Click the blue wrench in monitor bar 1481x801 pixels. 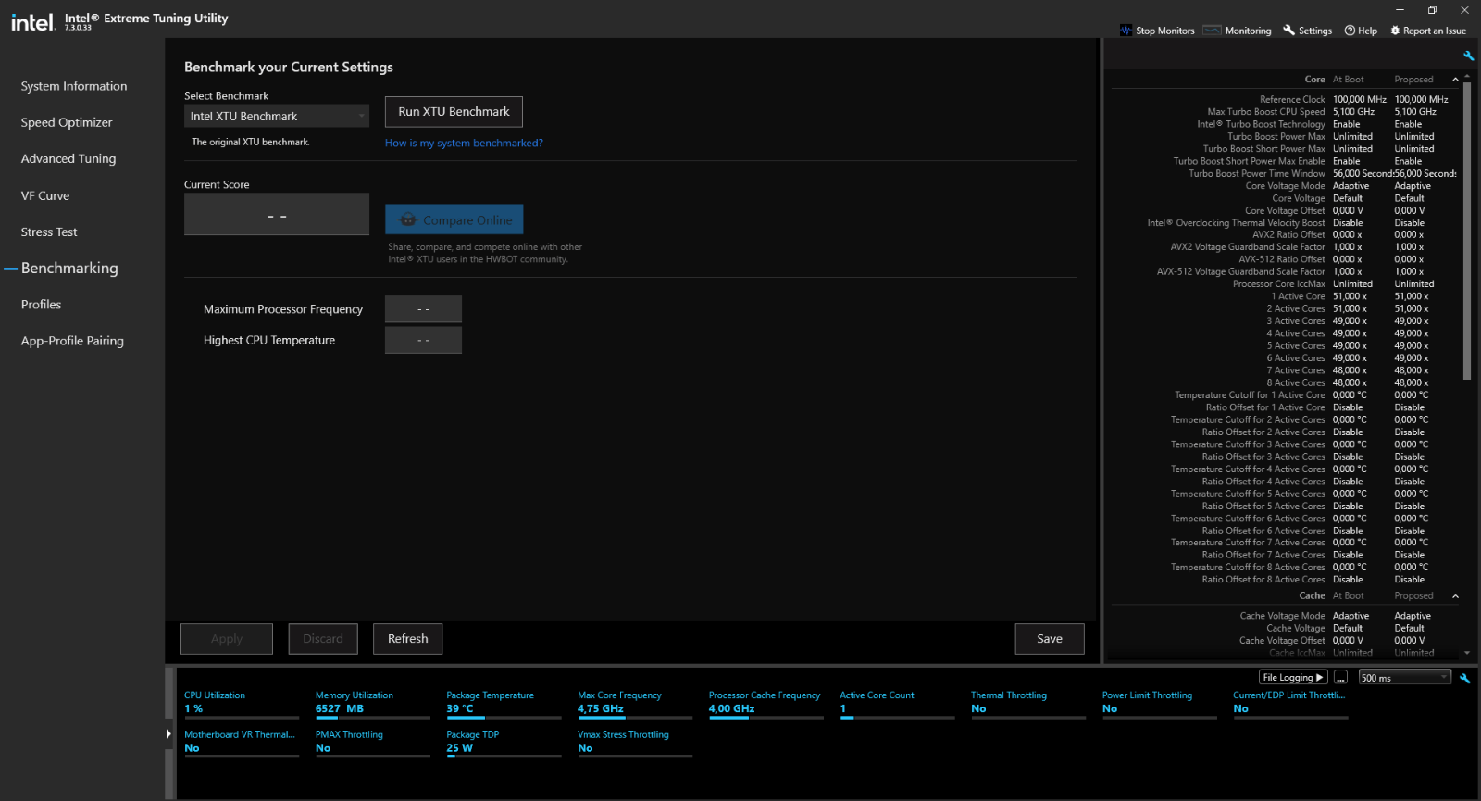[x=1465, y=678]
